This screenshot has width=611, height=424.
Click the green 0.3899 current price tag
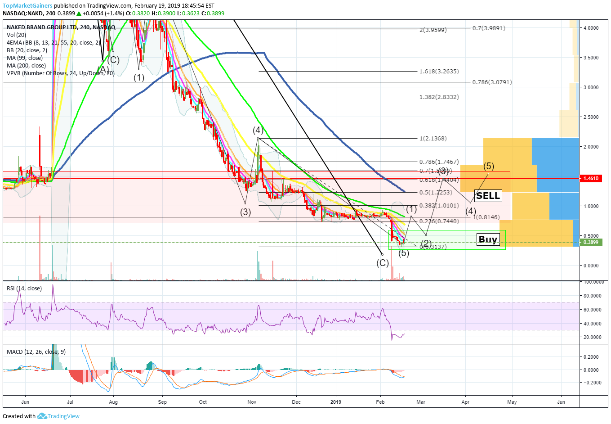591,242
